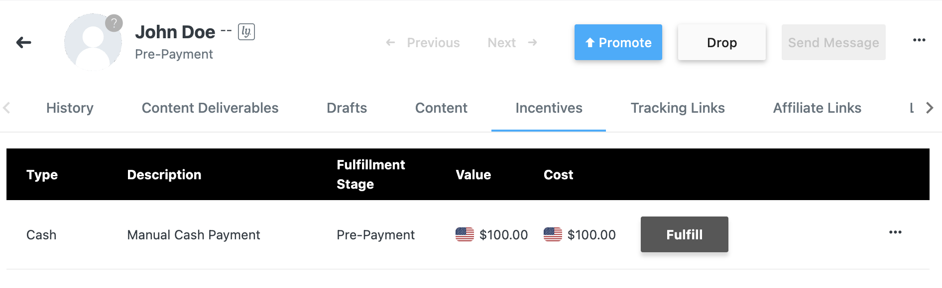Switch to the Tracking Links tab
Viewport: 942px width, 288px height.
tap(677, 108)
